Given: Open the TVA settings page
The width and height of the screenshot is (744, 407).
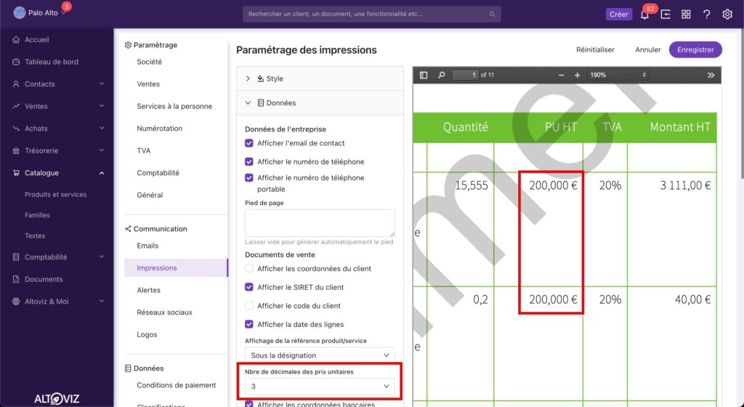Looking at the screenshot, I should tap(143, 151).
